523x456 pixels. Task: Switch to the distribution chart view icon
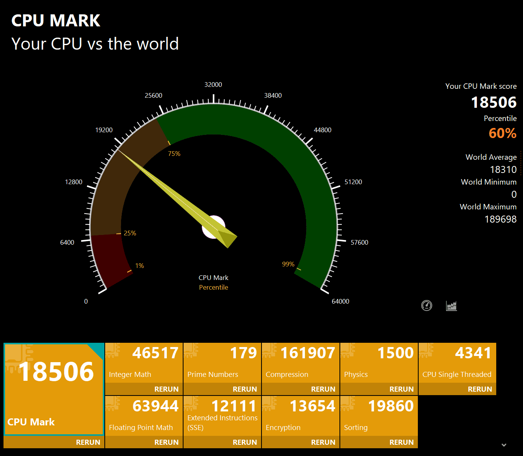pyautogui.click(x=451, y=306)
